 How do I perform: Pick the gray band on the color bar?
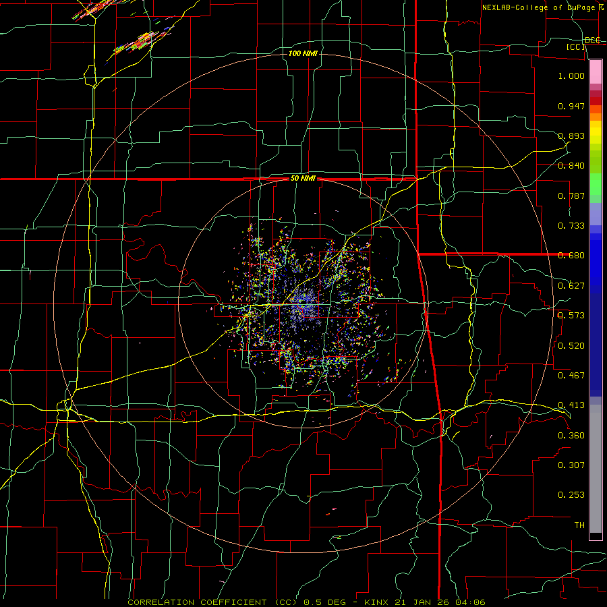point(596,469)
